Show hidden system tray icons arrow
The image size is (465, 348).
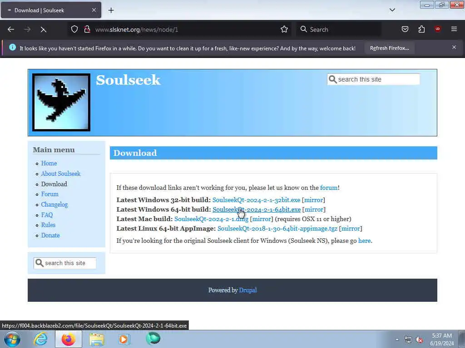click(x=397, y=339)
